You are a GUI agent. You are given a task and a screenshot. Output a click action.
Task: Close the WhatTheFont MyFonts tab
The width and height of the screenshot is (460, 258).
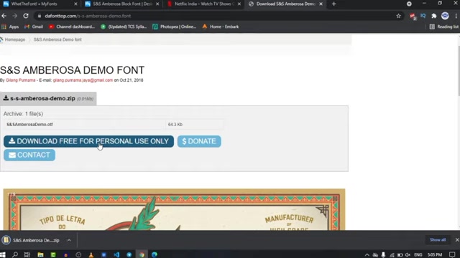click(x=75, y=4)
